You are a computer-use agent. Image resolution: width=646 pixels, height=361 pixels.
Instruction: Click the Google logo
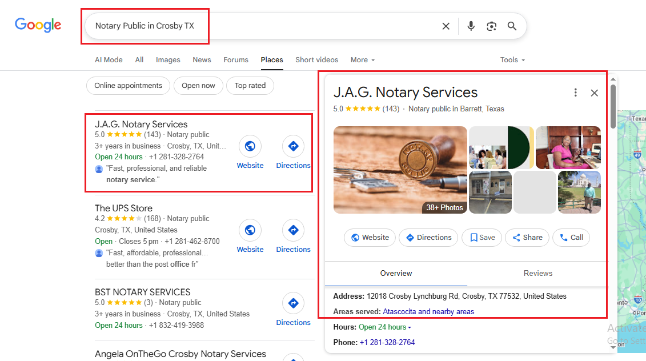pyautogui.click(x=38, y=25)
